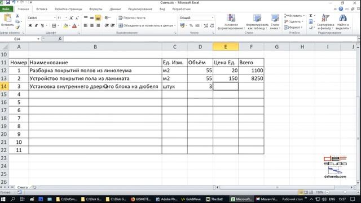Open Cell Styles (Стили ячеек) gallery
The height and width of the screenshot is (203, 361).
275,21
